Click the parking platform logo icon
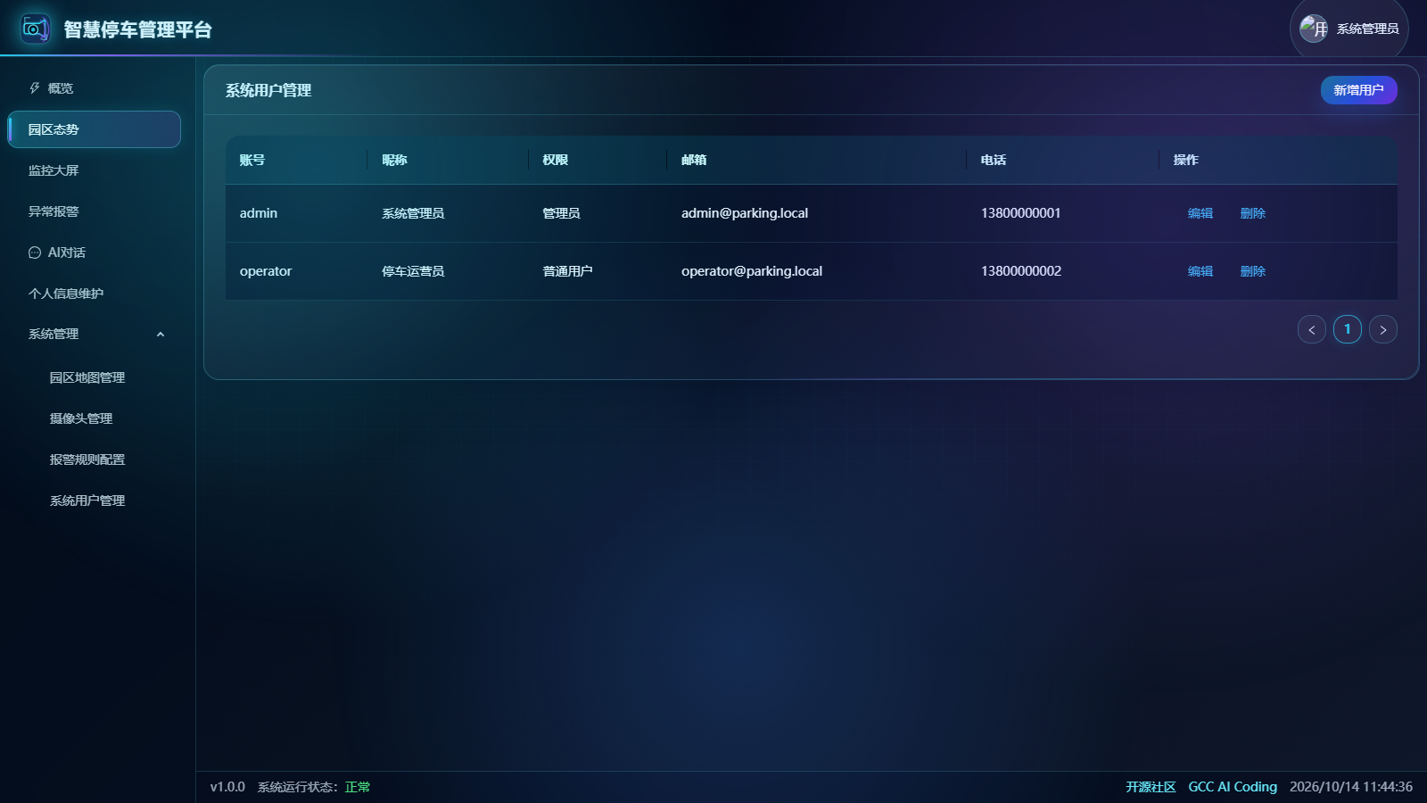 36,29
